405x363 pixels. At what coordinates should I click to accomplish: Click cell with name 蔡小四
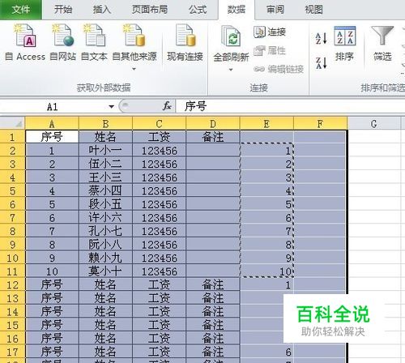click(105, 190)
